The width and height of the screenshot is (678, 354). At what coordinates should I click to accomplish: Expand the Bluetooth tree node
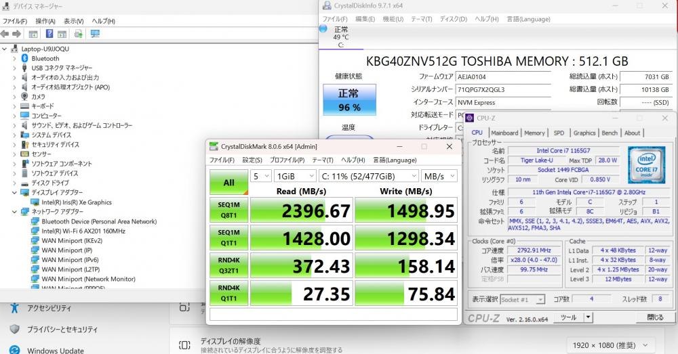(x=14, y=58)
